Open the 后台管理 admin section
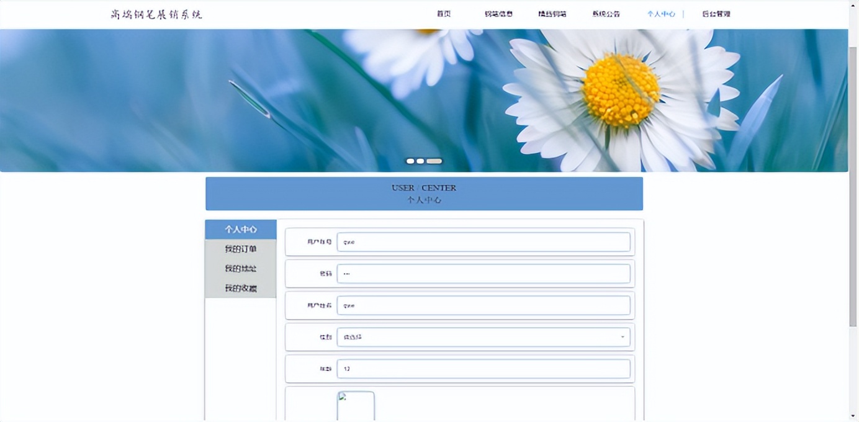Screen dimensions: 859x422 click(716, 14)
